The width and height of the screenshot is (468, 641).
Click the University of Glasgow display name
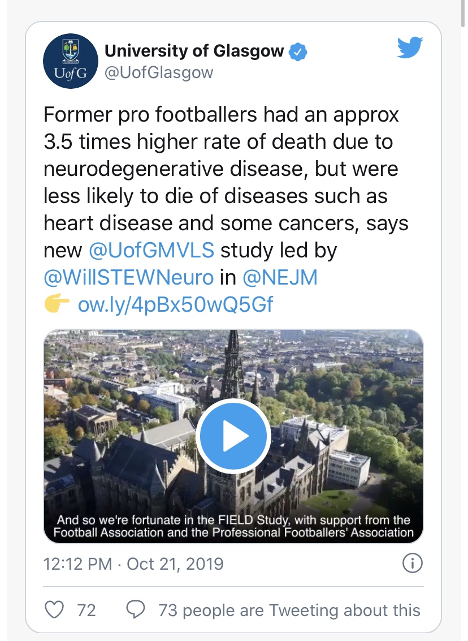tap(194, 51)
